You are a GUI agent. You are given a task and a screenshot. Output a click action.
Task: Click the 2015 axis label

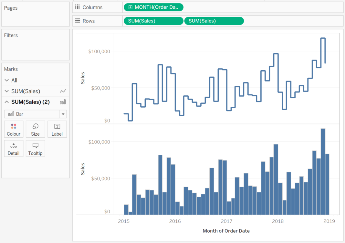click(x=124, y=221)
